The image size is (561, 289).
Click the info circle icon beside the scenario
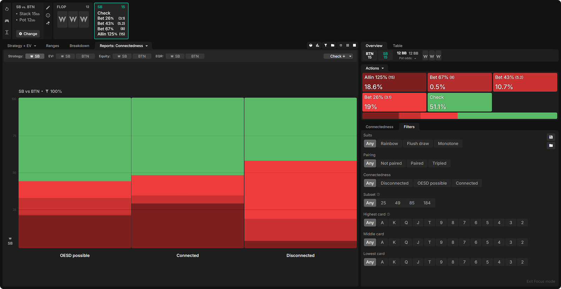point(48,15)
